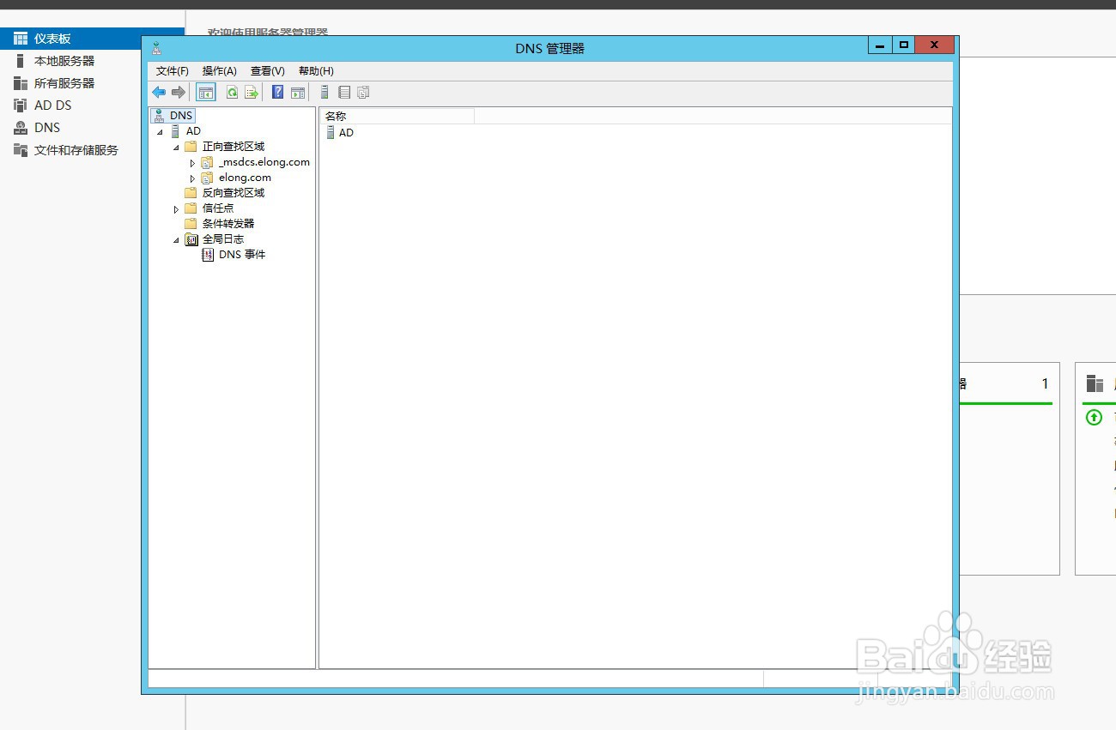Screen dimensions: 1116x730
Task: Click the DNS icon in Server Manager sidebar
Action: [x=21, y=128]
